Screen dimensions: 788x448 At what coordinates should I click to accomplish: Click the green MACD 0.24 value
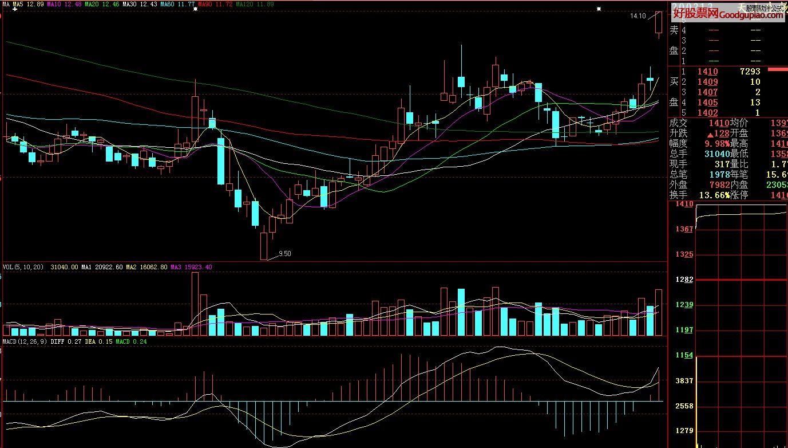click(132, 341)
